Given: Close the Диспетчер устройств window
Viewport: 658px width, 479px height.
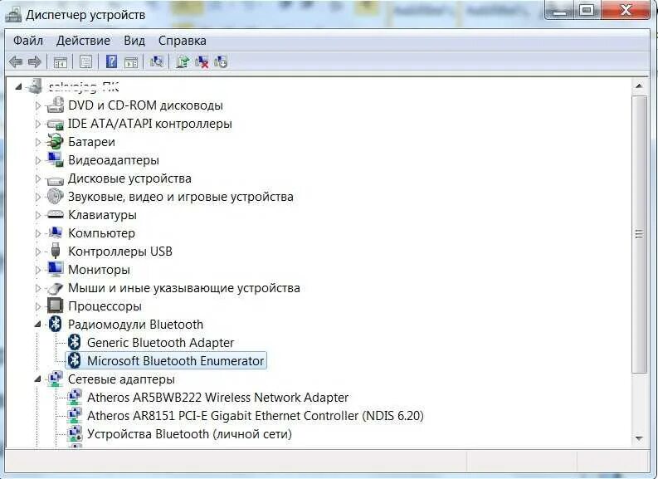Looking at the screenshot, I should pyautogui.click(x=626, y=10).
